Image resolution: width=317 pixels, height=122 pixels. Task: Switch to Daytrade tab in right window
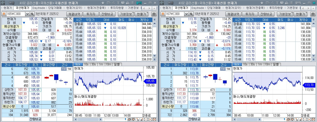pyautogui.click(x=198, y=8)
